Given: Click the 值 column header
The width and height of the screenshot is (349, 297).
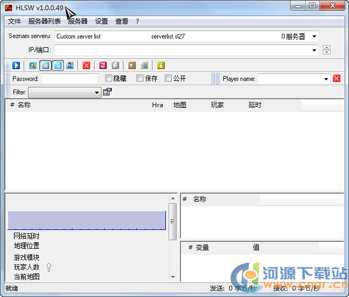Looking at the screenshot, I should coord(256,248).
